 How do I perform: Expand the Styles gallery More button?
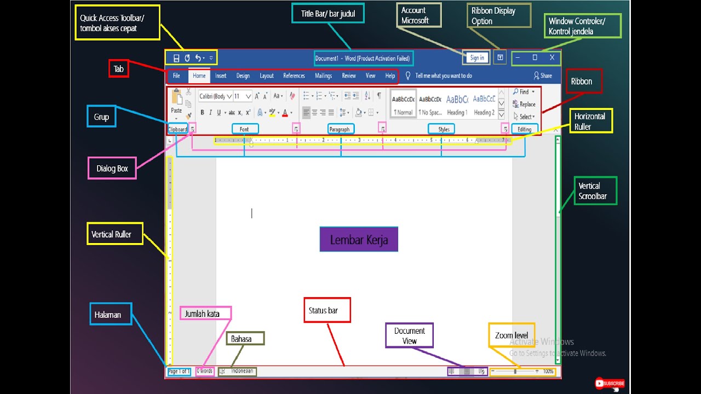tap(501, 114)
